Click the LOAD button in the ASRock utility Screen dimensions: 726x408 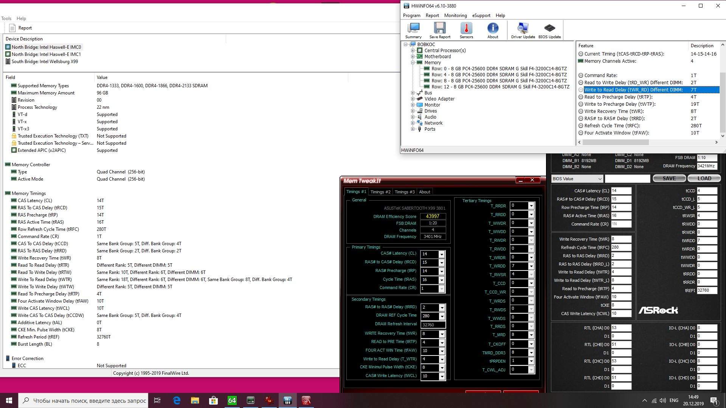(x=704, y=178)
